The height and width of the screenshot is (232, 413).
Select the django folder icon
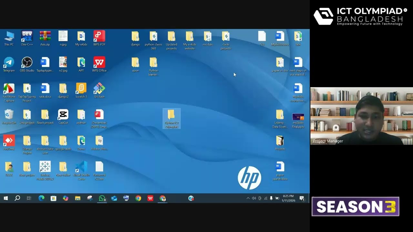coord(136,38)
